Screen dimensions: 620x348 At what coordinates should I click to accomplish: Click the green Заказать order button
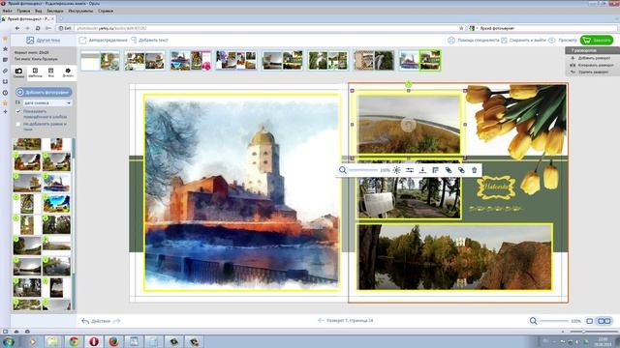tap(597, 41)
